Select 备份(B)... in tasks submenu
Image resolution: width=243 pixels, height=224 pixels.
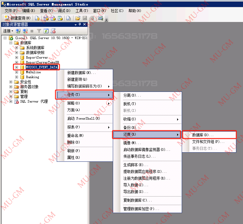147,128
